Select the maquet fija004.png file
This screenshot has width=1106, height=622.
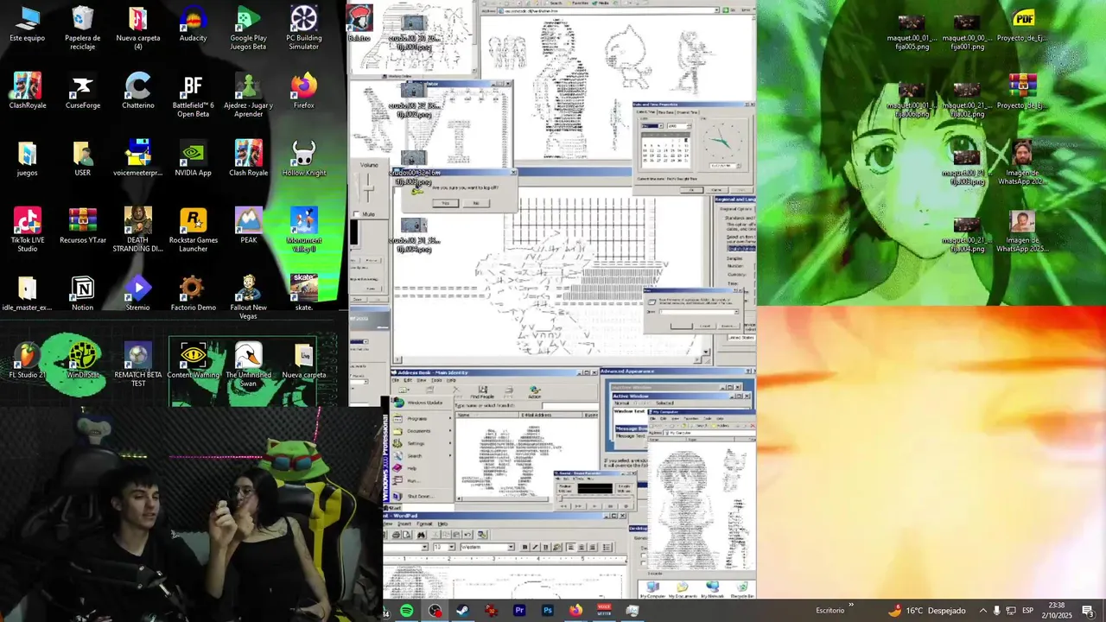click(x=967, y=233)
